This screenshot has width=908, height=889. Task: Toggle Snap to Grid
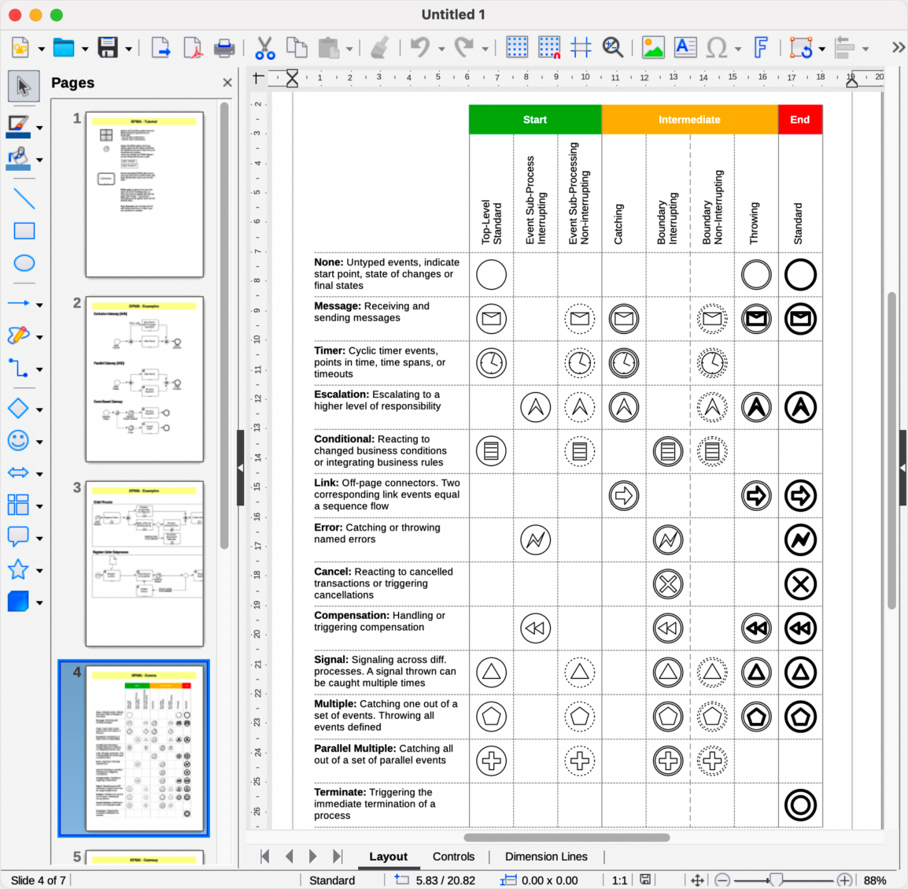click(x=549, y=47)
